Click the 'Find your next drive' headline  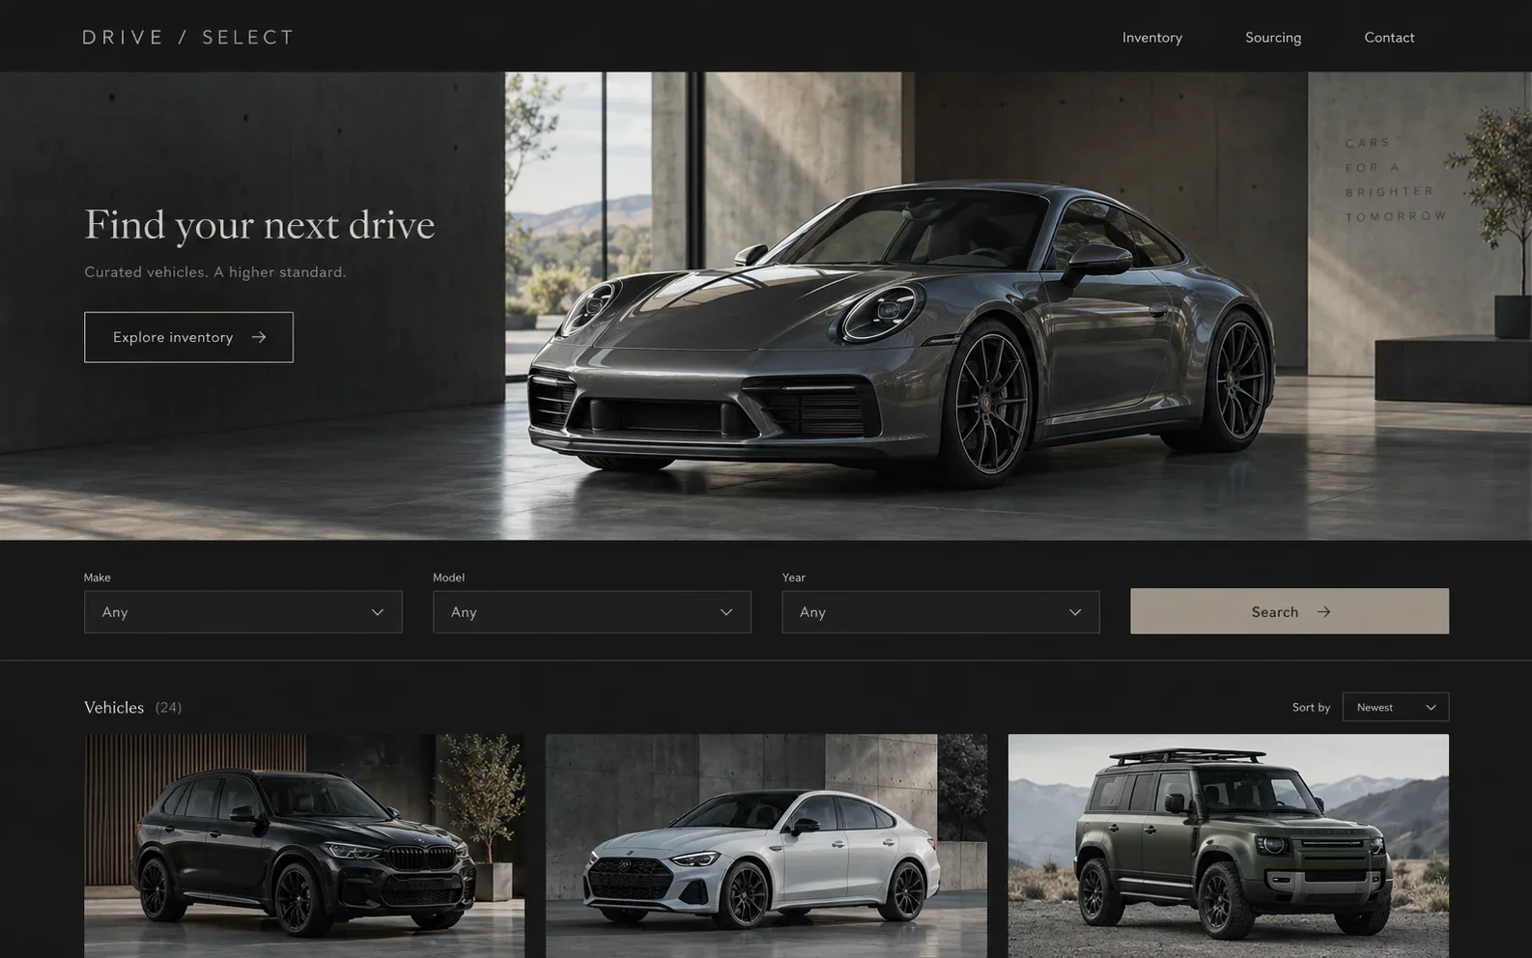[260, 225]
